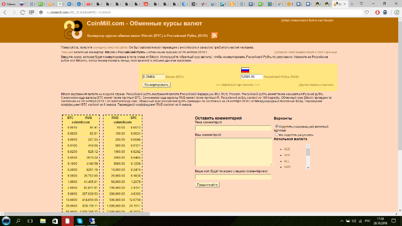Image resolution: width=402 pixels, height=226 pixels.
Task: Click currency list scroll down arrow
Action: point(308,167)
